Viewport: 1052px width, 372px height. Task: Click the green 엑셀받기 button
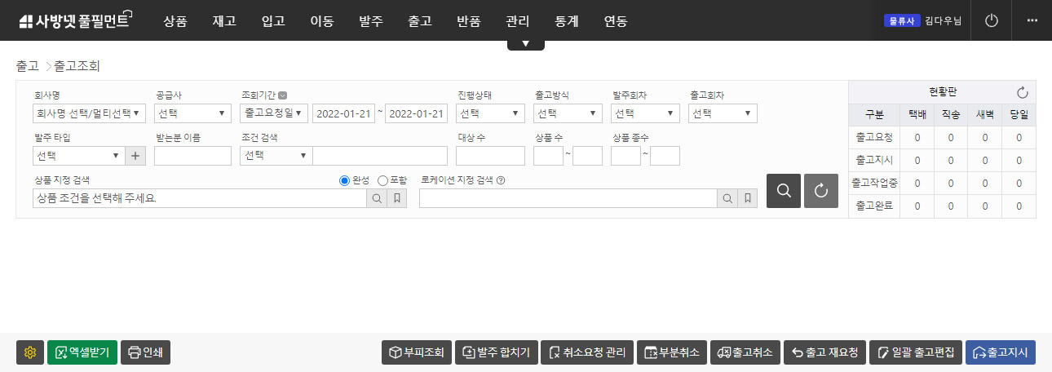tap(82, 352)
